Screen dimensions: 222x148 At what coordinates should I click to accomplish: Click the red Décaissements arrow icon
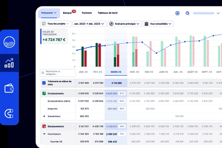[x=44, y=126]
